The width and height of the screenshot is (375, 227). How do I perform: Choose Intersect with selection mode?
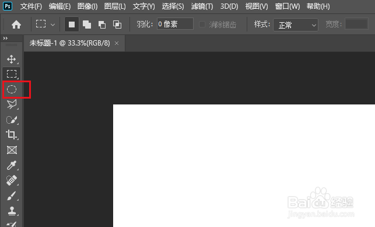[x=117, y=25]
